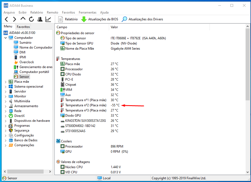Expand the Placa mãe tree node
The height and width of the screenshot is (182, 251).
tap(6, 82)
